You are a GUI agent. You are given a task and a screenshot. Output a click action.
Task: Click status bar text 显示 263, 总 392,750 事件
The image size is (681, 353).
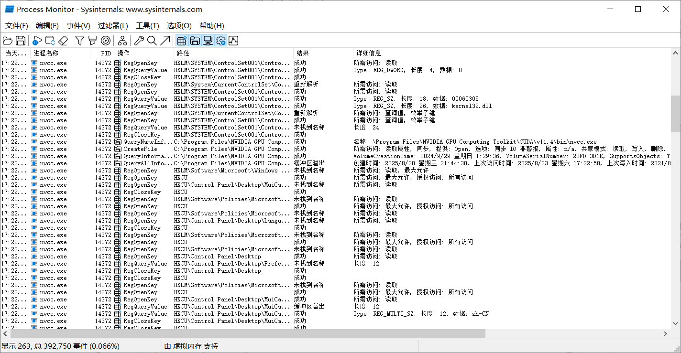[61, 346]
